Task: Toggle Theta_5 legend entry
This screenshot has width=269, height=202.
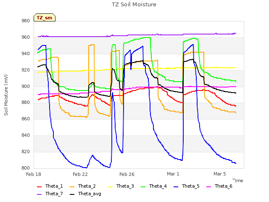Action: [187, 186]
